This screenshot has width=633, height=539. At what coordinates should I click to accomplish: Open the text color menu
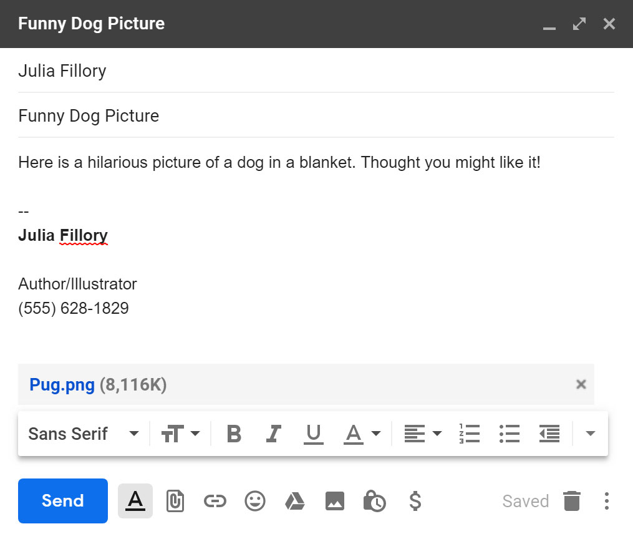coord(362,434)
